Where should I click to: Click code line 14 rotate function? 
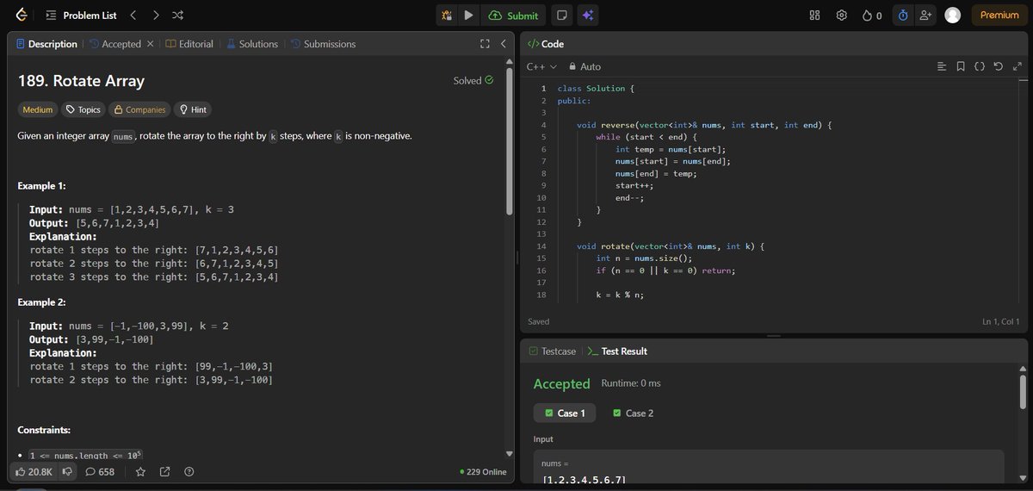(x=670, y=246)
